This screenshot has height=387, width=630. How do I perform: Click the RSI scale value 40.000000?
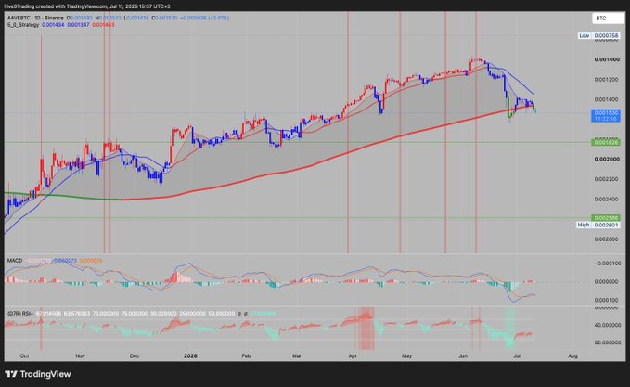point(607,325)
